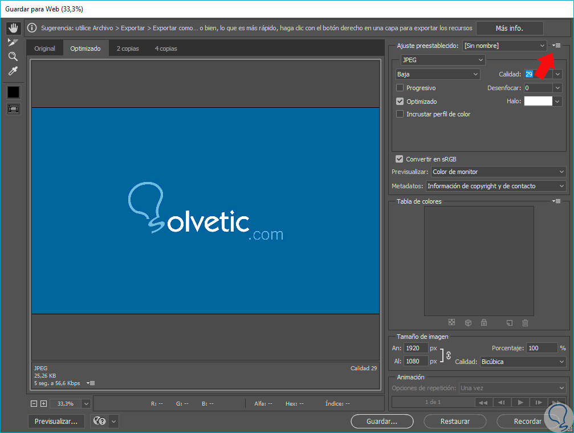
Task: Click map selected colors to transparent icon
Action: click(x=451, y=322)
